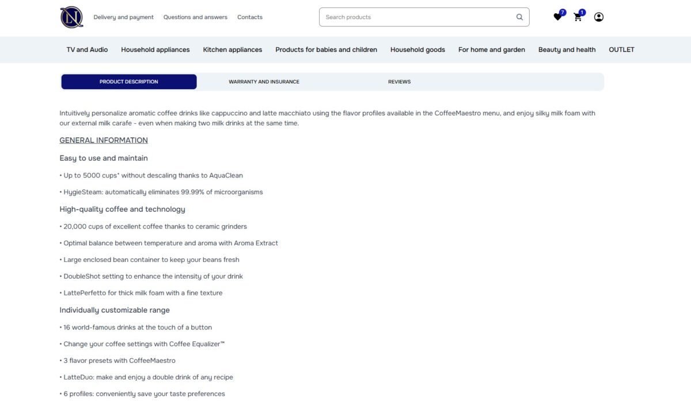Open Products for babies and children category

326,50
